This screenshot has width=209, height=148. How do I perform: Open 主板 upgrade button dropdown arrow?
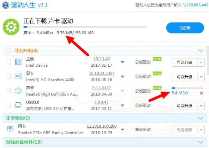click(x=201, y=62)
